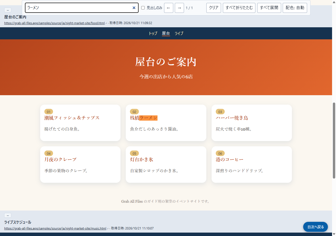Click the 1 / 1 match counter
Image resolution: width=336 pixels, height=236 pixels.
pyautogui.click(x=189, y=8)
